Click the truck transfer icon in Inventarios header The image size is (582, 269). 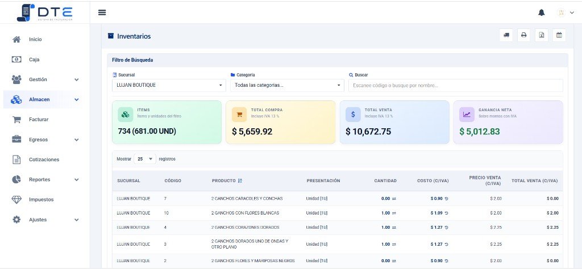point(506,35)
